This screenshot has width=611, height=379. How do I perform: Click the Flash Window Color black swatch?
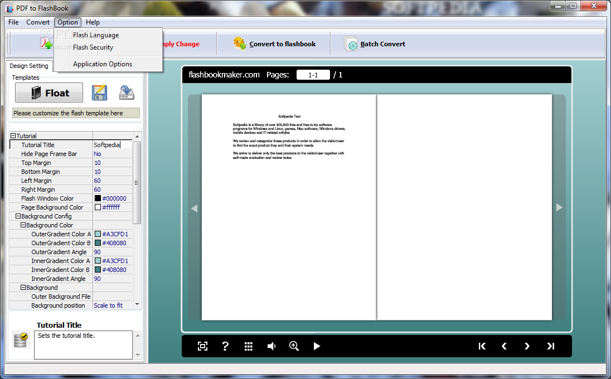(98, 198)
